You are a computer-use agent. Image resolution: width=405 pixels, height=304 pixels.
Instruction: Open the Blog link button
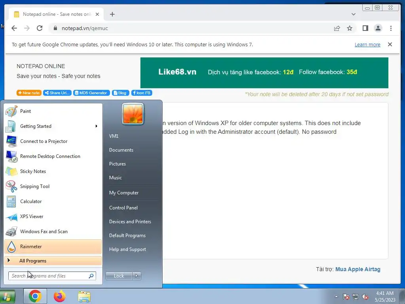click(x=120, y=93)
